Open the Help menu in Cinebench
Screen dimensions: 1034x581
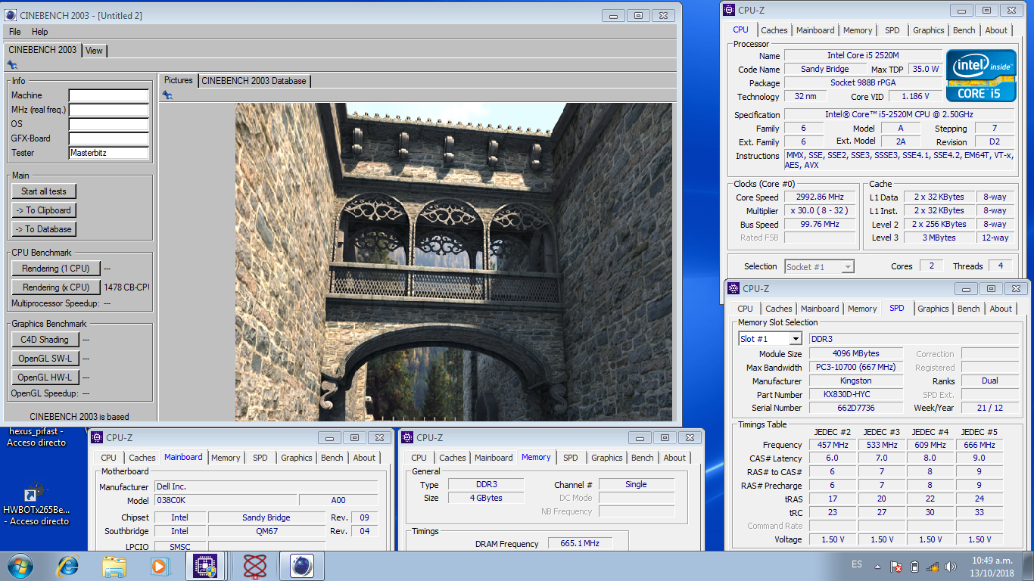point(40,32)
